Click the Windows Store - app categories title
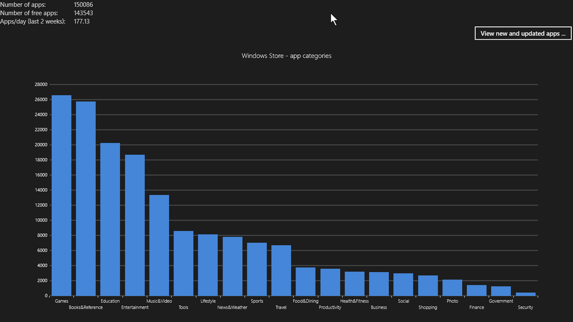 pyautogui.click(x=286, y=56)
